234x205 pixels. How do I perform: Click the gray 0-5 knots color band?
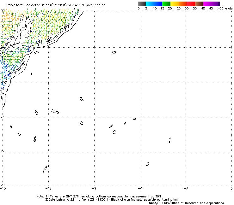coord(142,4)
